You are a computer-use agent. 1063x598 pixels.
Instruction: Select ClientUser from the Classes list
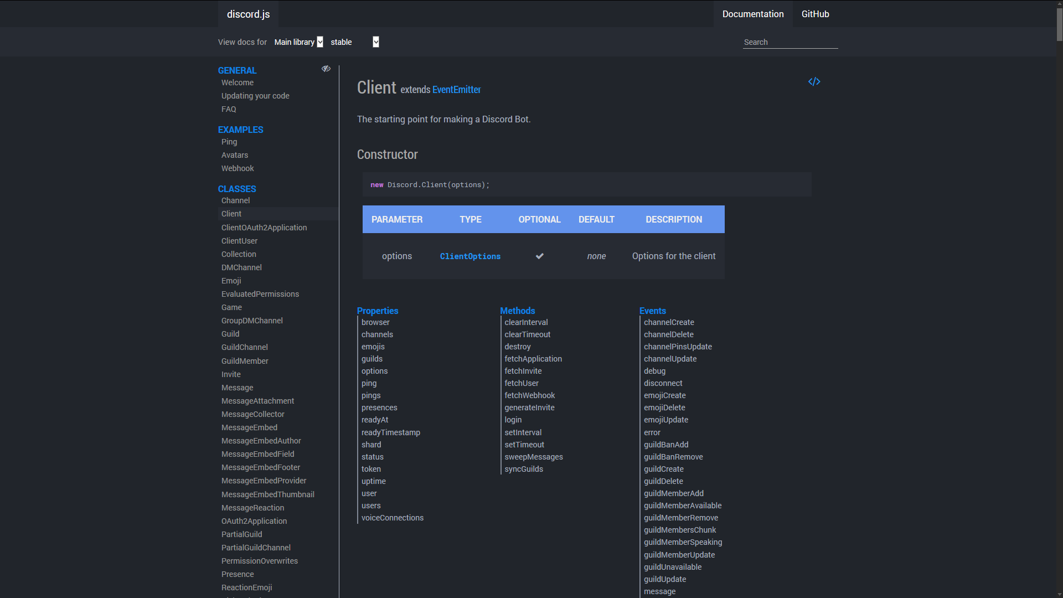click(239, 240)
